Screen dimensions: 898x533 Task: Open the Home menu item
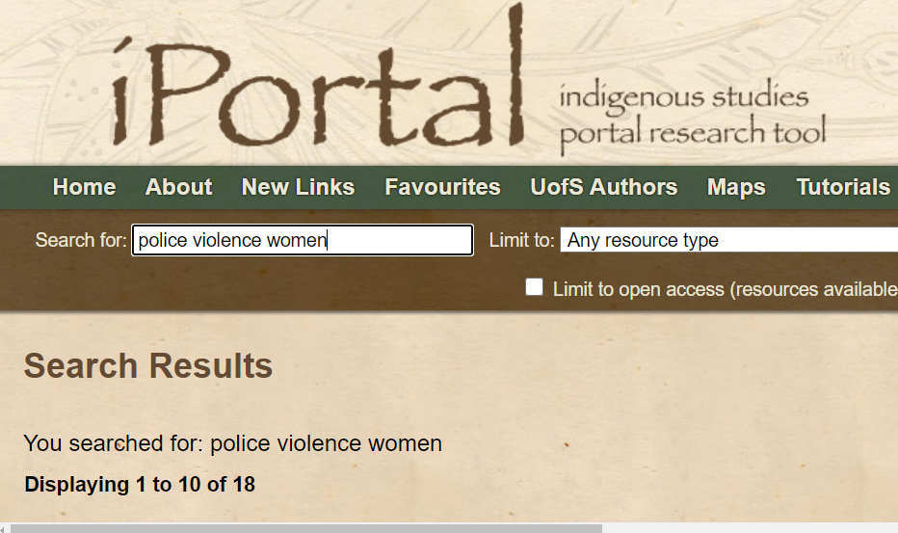tap(84, 187)
